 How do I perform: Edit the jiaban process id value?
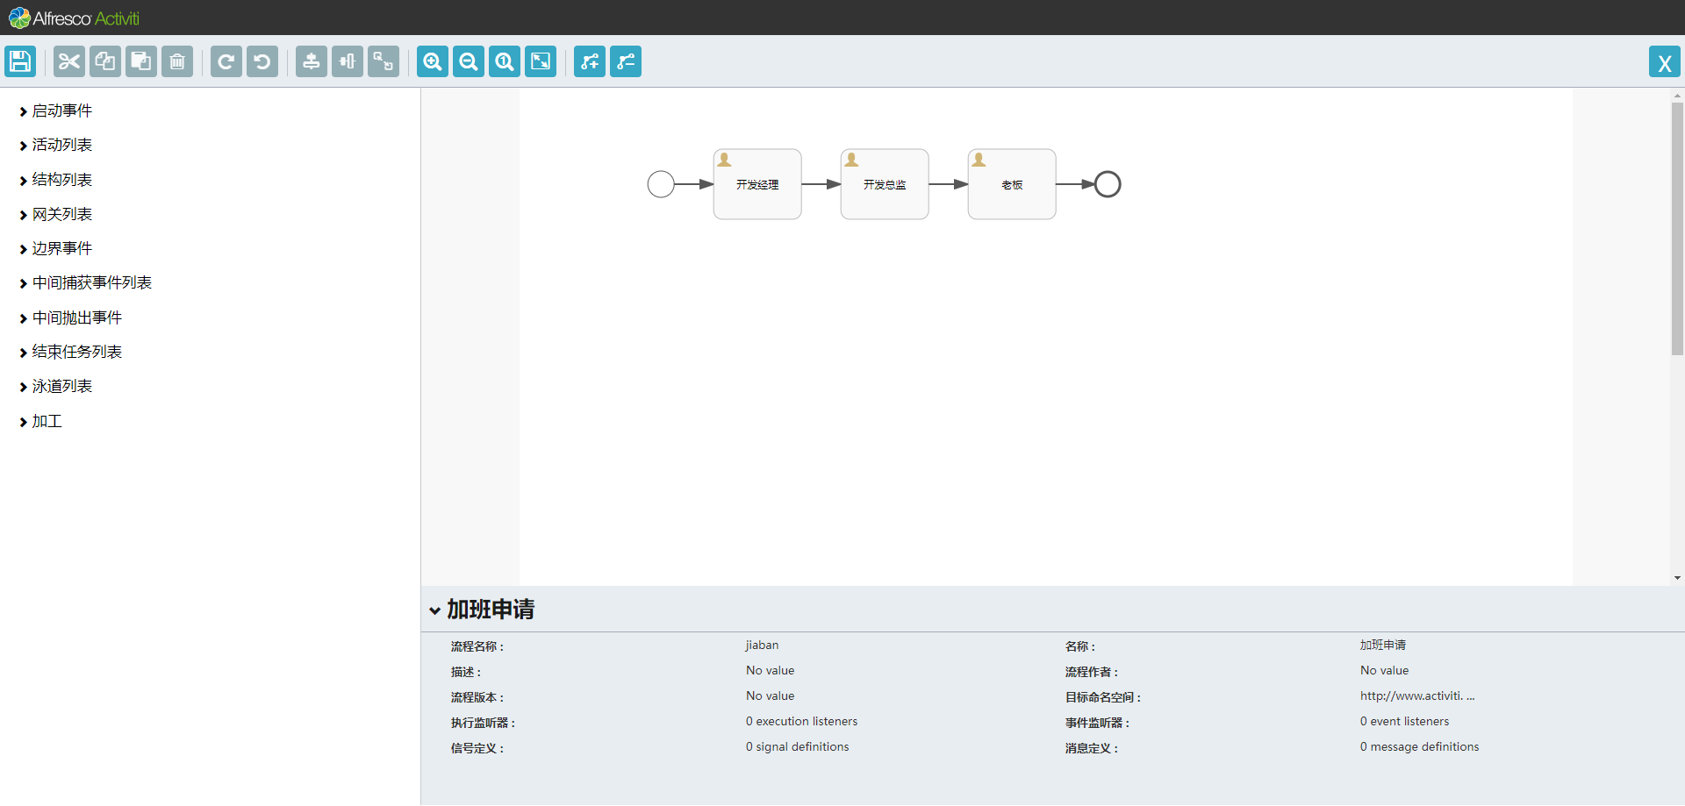click(762, 645)
